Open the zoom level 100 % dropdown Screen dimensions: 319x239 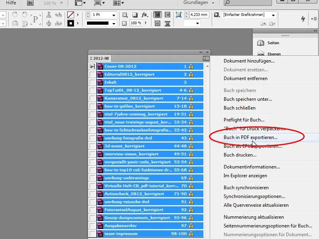click(61, 3)
